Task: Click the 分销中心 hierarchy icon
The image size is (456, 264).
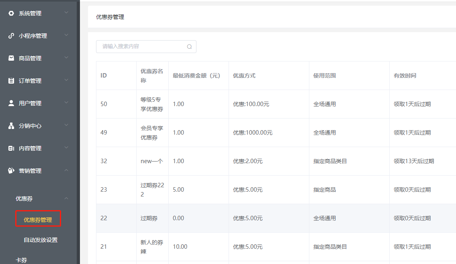Action: (x=11, y=126)
